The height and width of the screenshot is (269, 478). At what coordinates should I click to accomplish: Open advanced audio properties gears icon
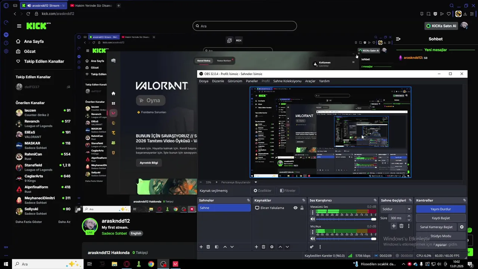tap(312, 247)
